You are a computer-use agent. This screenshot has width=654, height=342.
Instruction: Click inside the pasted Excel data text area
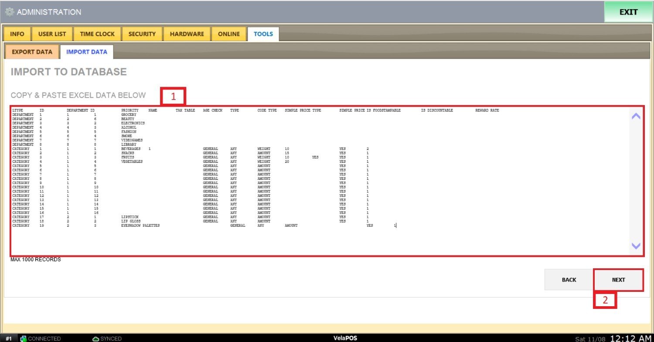pyautogui.click(x=305, y=183)
